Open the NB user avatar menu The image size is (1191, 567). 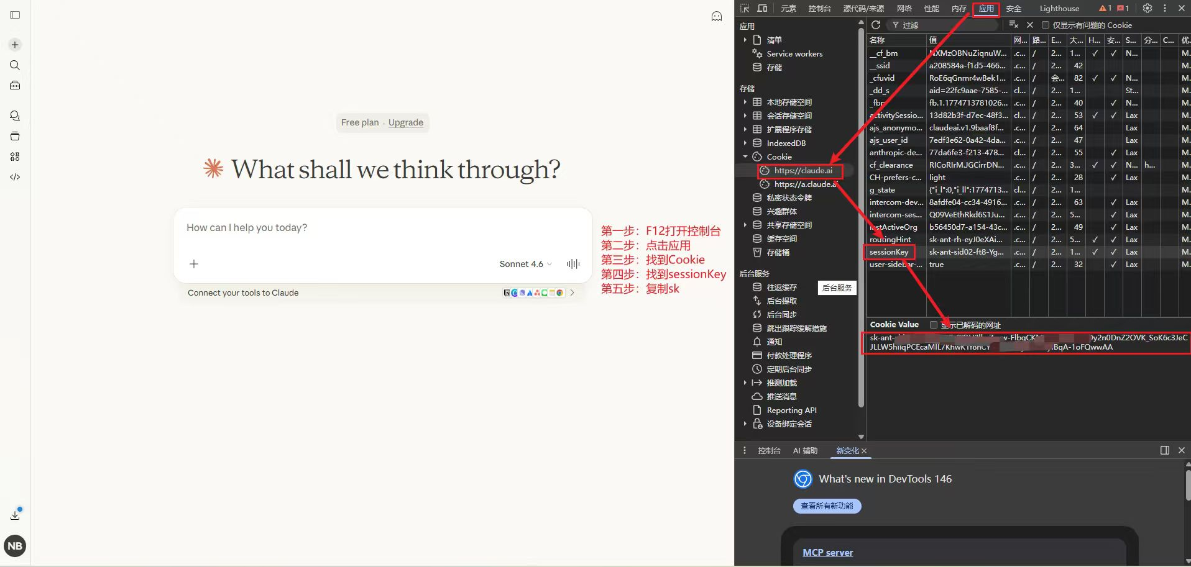[x=15, y=546]
